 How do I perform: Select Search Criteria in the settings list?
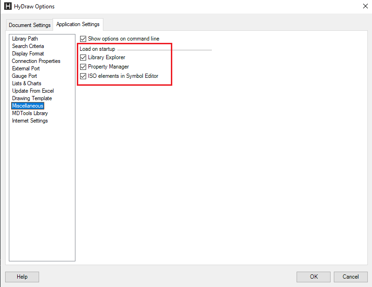(28, 46)
